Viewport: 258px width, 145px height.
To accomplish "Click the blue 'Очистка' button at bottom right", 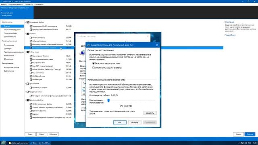I will tap(250, 134).
